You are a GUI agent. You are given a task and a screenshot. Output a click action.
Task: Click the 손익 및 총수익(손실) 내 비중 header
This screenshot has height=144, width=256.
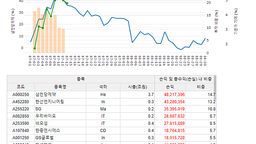point(185,79)
